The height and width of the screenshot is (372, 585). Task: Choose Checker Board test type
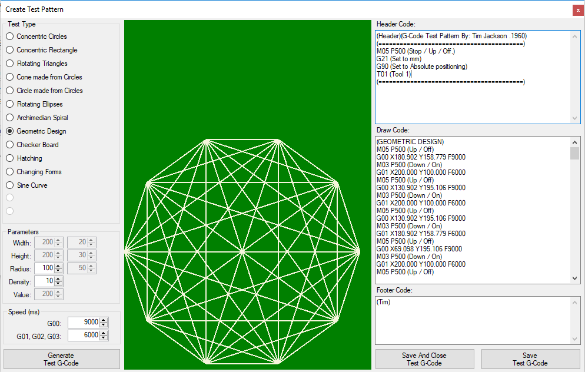pyautogui.click(x=32, y=144)
